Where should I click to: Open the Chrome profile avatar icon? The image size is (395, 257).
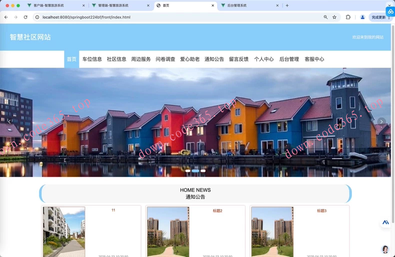pyautogui.click(x=362, y=17)
